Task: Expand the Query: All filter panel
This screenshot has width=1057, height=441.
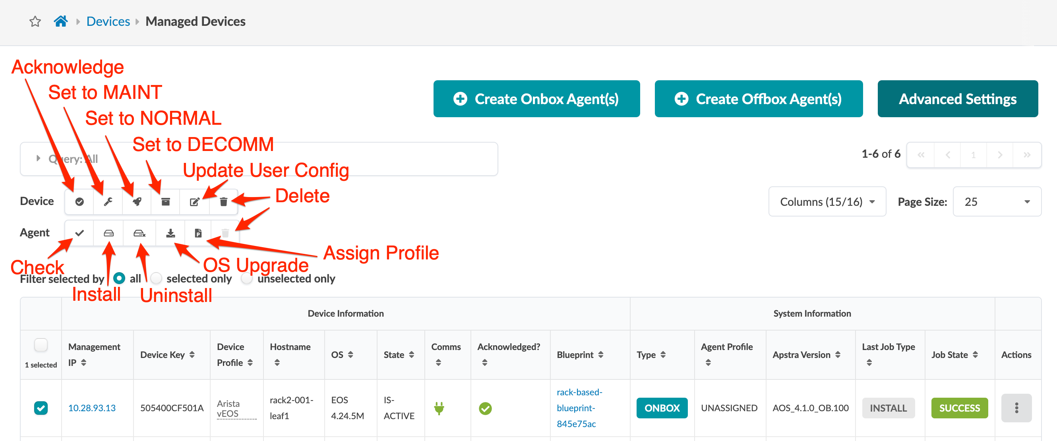Action: [38, 159]
